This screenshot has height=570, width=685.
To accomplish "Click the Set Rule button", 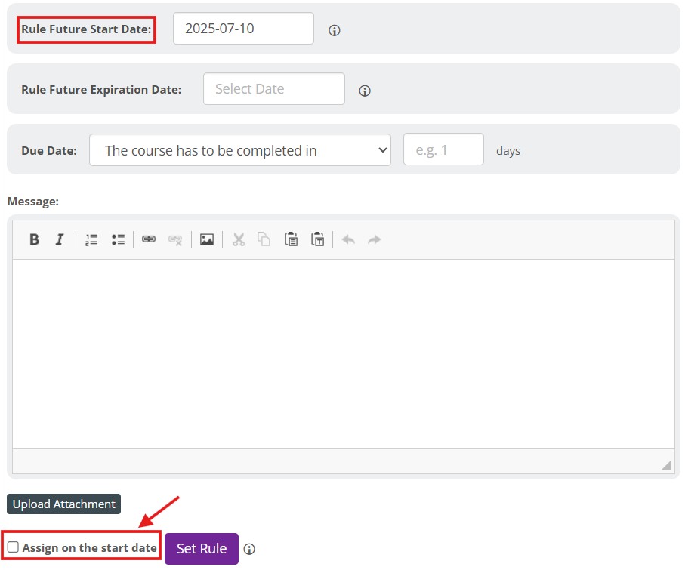I will point(202,549).
